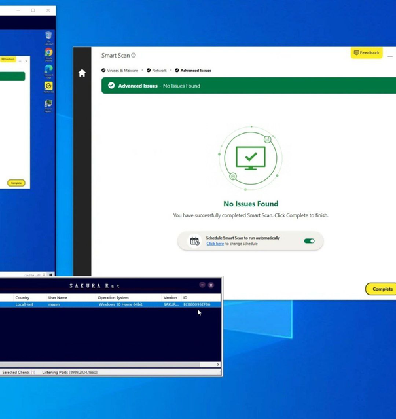Minimize the remote Norton window
Image resolution: width=396 pixels, height=419 pixels.
[20, 61]
